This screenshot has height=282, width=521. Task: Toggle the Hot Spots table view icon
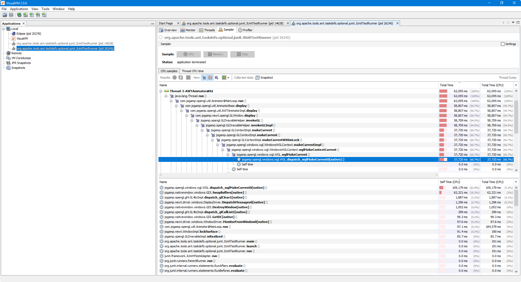(x=210, y=78)
